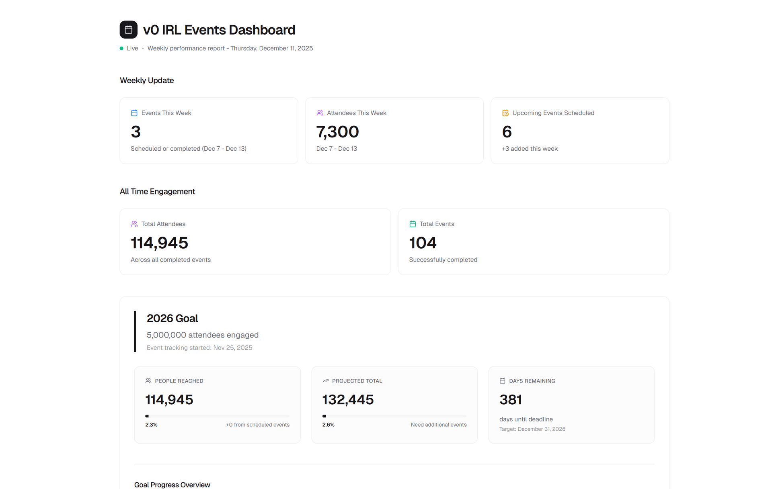Click the 2026 Goal heading
The height and width of the screenshot is (489, 772).
[x=172, y=318]
